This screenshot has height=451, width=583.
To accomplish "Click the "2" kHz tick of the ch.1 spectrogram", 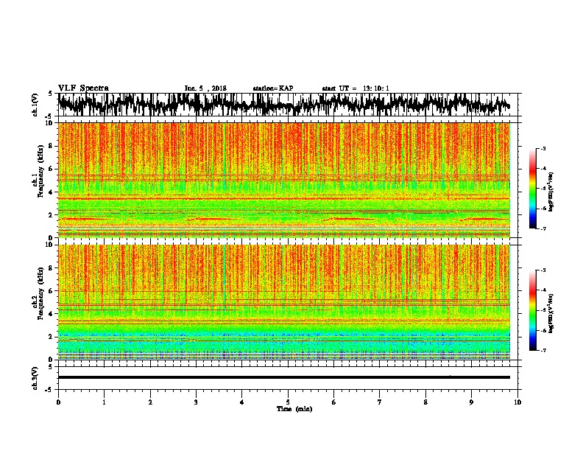I will (x=52, y=215).
